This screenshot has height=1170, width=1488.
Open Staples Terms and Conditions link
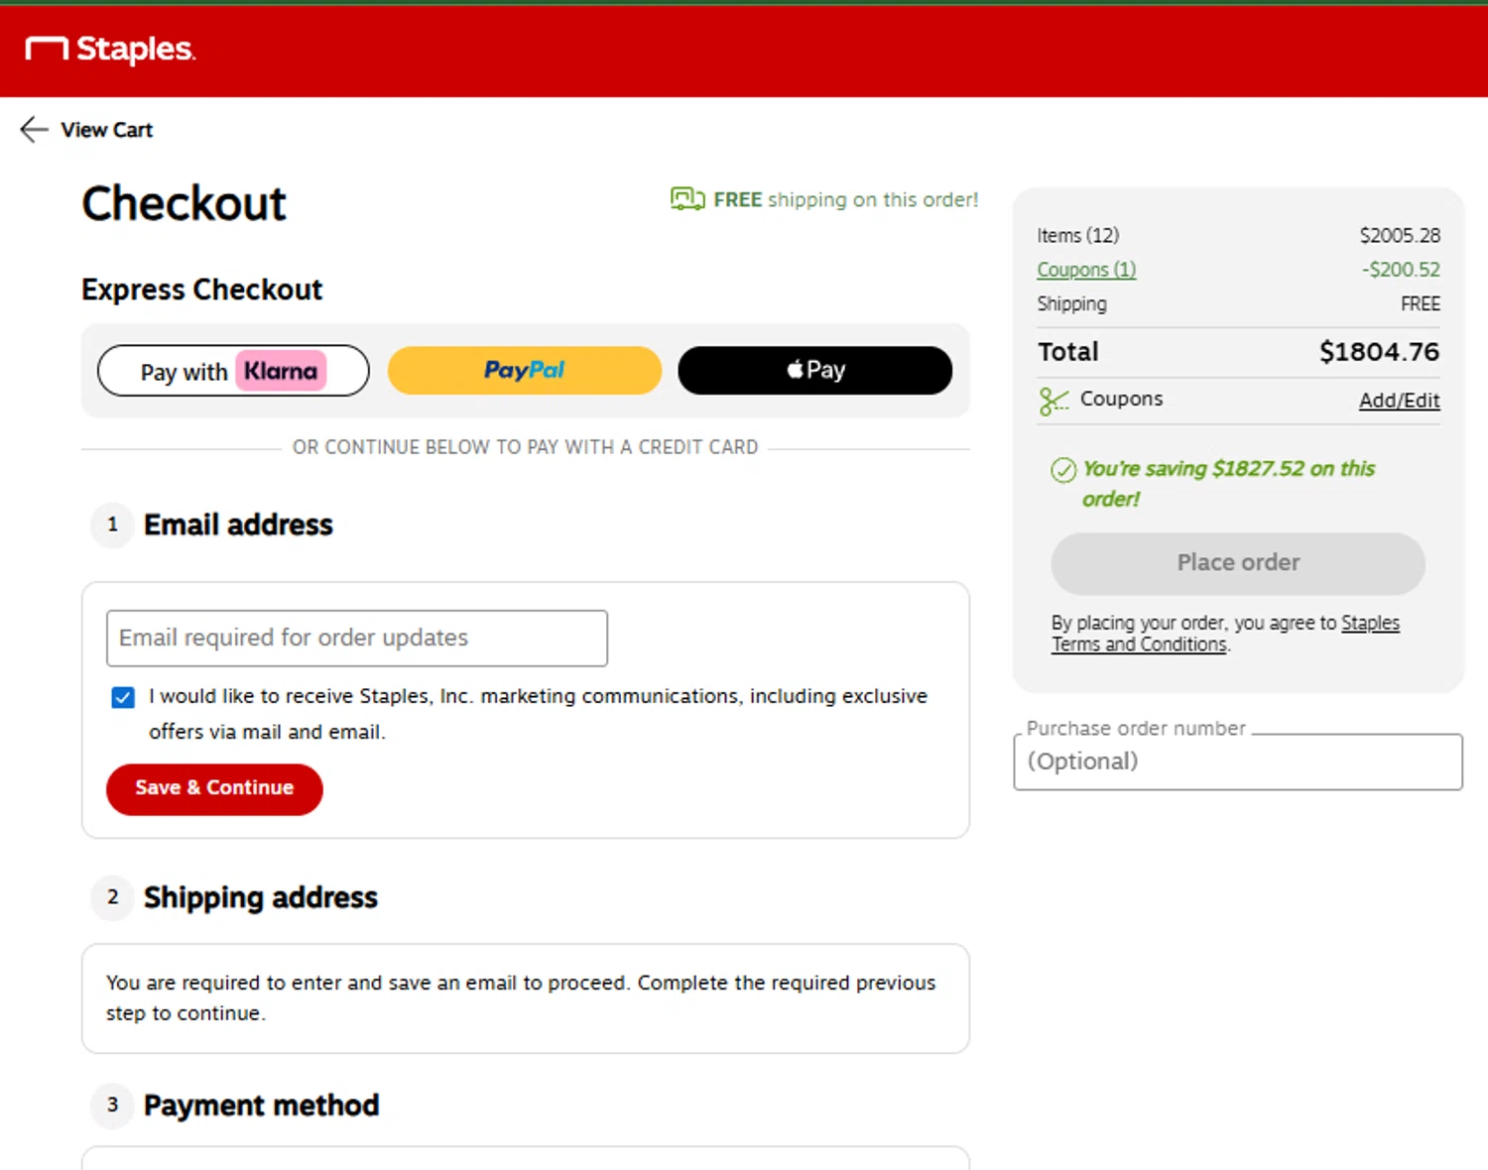pyautogui.click(x=1225, y=634)
